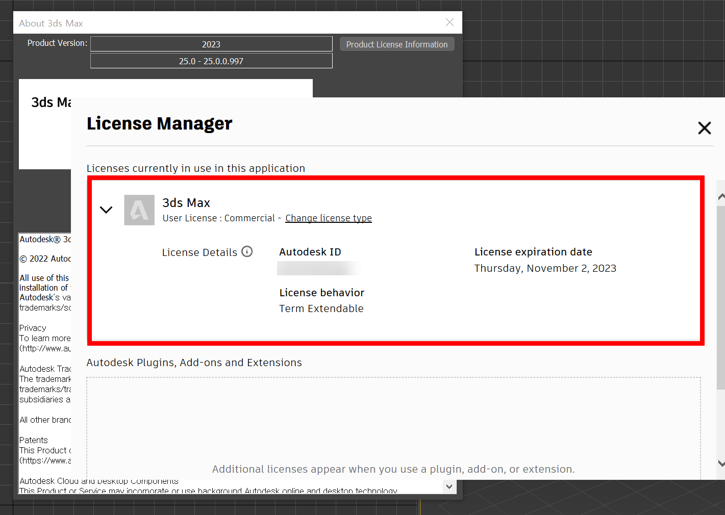Image resolution: width=725 pixels, height=515 pixels.
Task: Click the Product Version 2023 field
Action: 211,44
